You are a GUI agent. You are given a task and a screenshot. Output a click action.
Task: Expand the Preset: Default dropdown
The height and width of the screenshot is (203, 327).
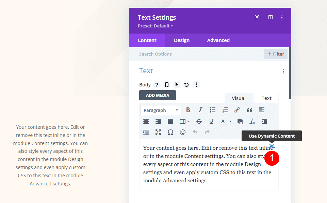(156, 26)
